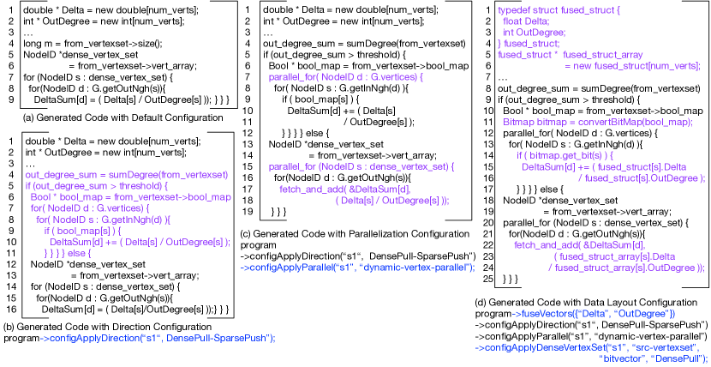711x367 pixels.
Task: Click purple "parallel_for( NodeID d : G.vertices) {" in panel (c)
Action: pos(345,78)
